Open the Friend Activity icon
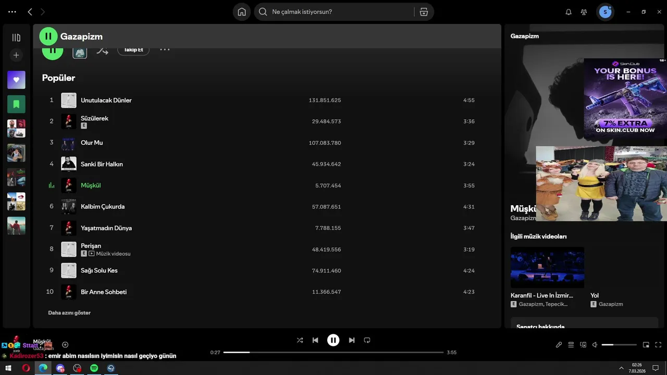Image resolution: width=667 pixels, height=375 pixels. [584, 12]
